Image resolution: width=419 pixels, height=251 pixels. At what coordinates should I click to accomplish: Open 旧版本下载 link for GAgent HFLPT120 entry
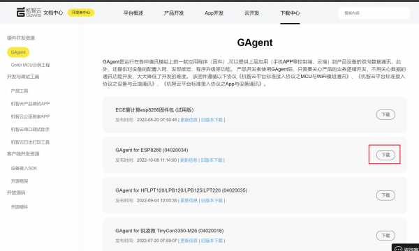212,200
